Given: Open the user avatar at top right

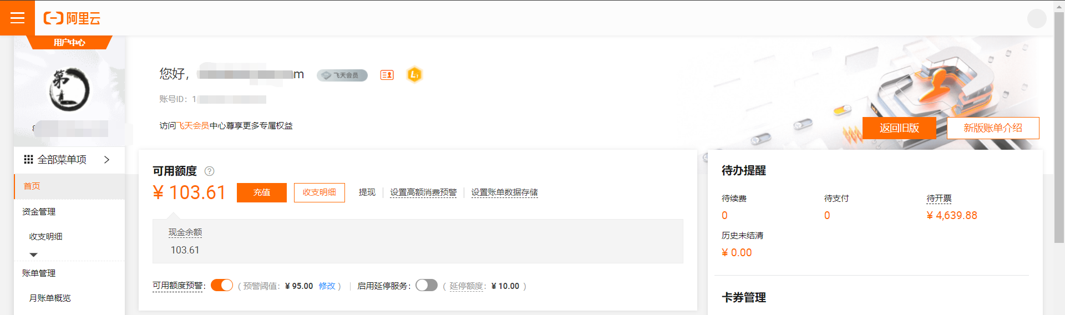Looking at the screenshot, I should tap(1037, 18).
